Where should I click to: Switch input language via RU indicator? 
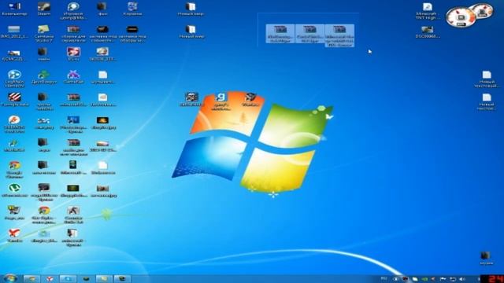point(384,278)
